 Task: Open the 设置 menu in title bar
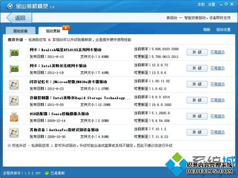212,4
